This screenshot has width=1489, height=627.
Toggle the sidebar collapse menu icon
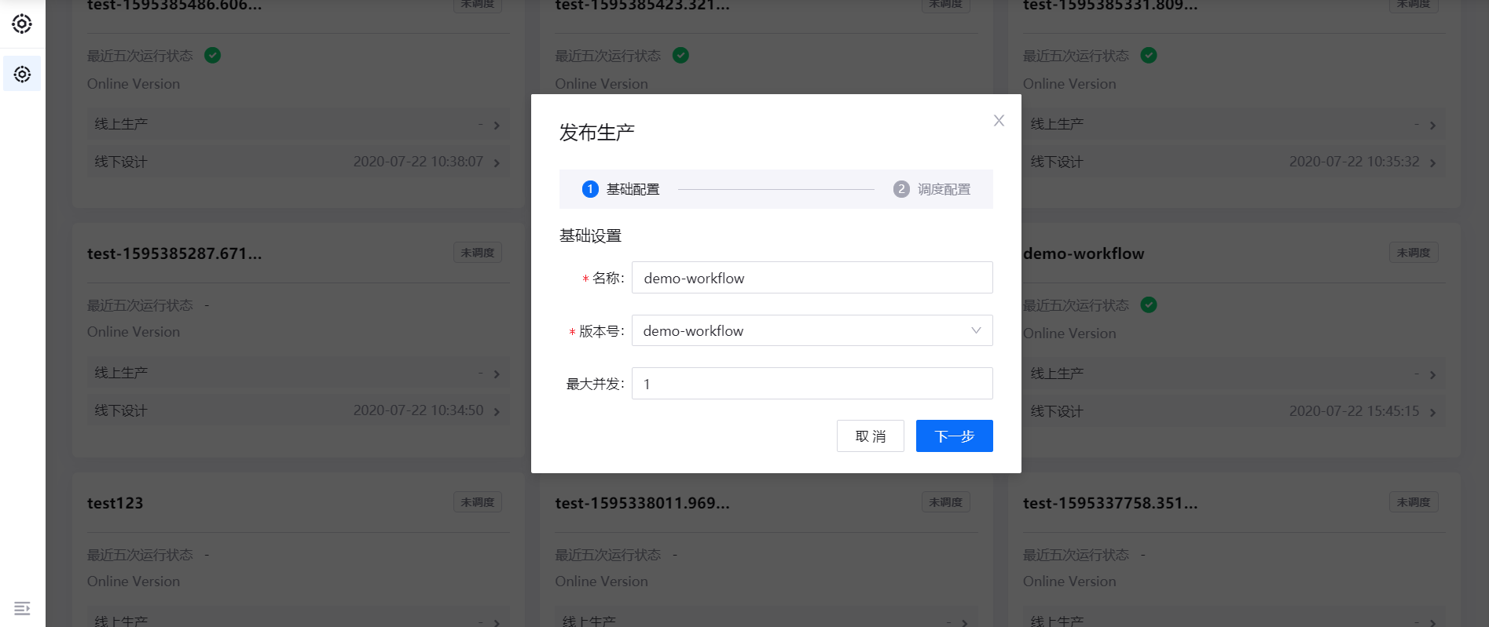[22, 608]
